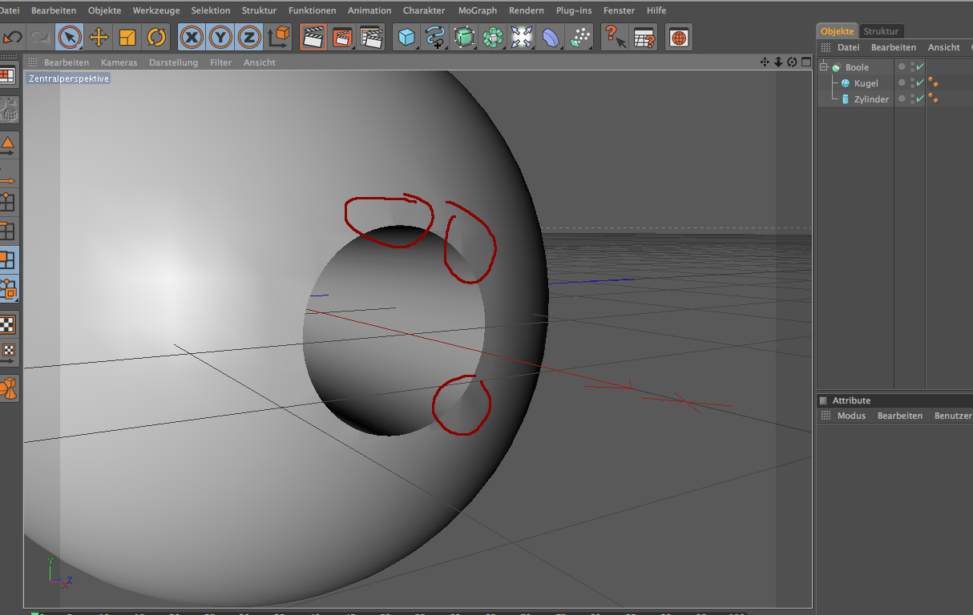973x615 pixels.
Task: Open the viewport Filter menu
Action: pos(220,62)
